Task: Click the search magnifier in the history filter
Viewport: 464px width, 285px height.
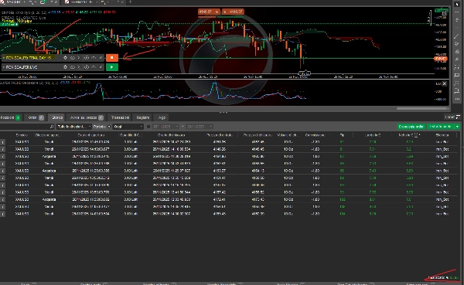Action: 52,127
